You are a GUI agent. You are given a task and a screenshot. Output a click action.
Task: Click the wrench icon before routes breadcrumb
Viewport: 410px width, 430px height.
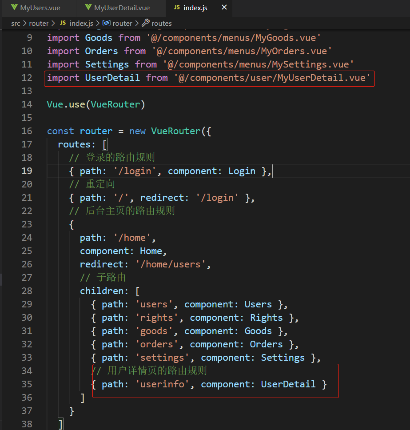(x=146, y=23)
